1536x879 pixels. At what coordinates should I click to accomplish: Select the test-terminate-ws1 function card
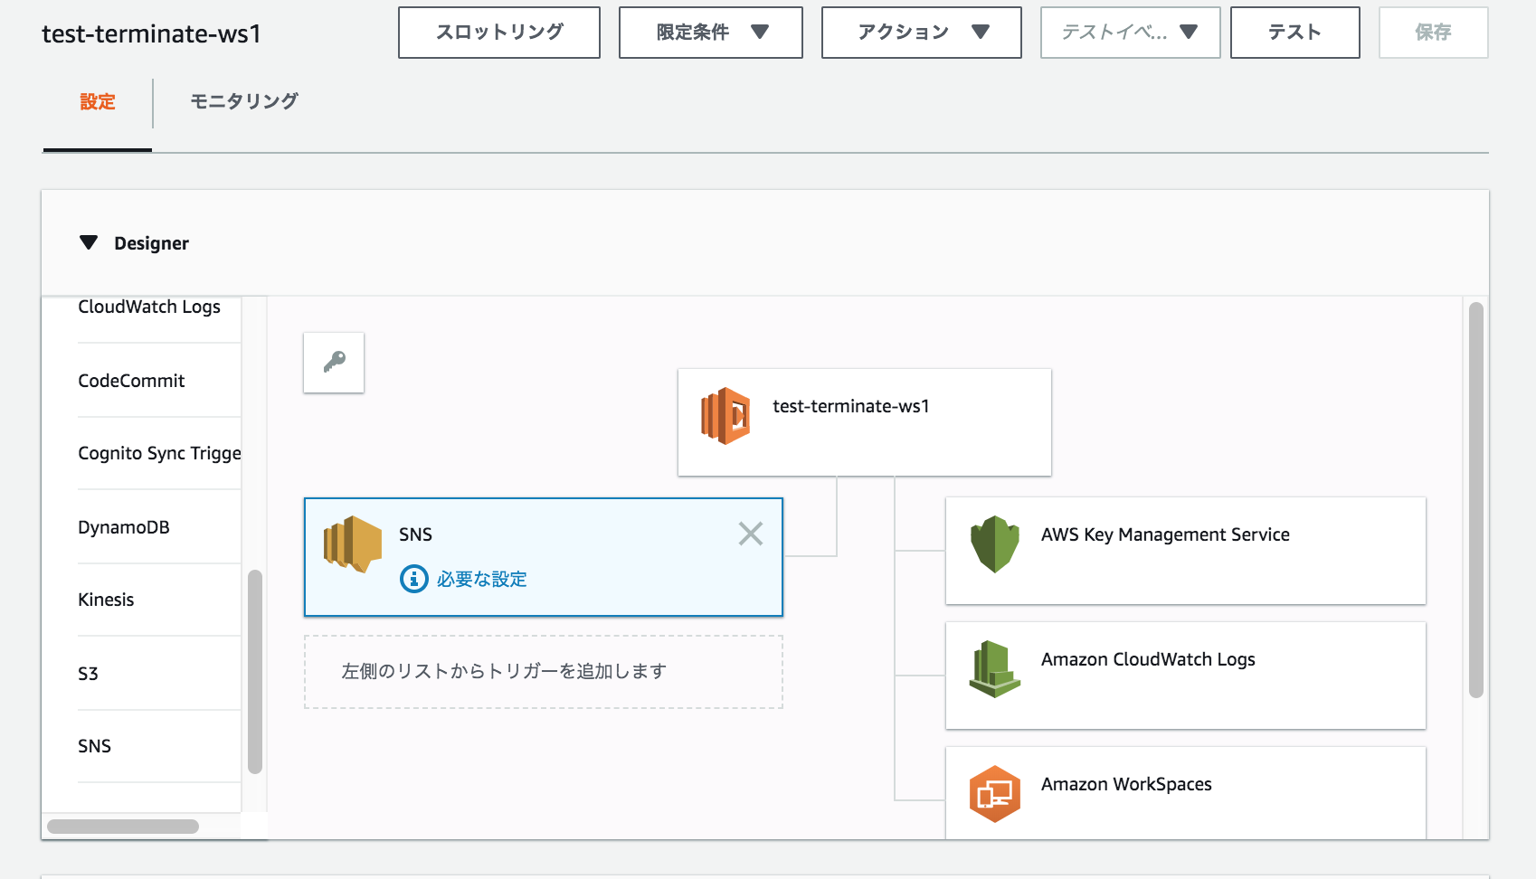coord(865,422)
